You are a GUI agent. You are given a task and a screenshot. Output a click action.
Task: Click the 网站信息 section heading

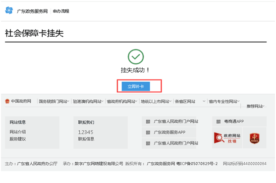pyautogui.click(x=18, y=122)
